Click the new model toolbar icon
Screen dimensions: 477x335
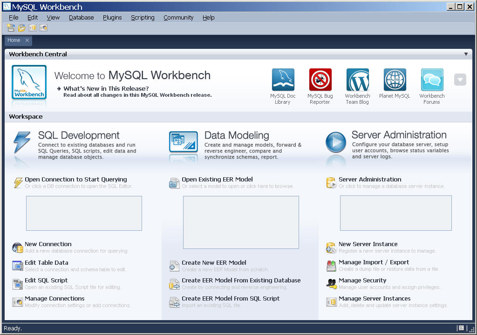(11, 27)
